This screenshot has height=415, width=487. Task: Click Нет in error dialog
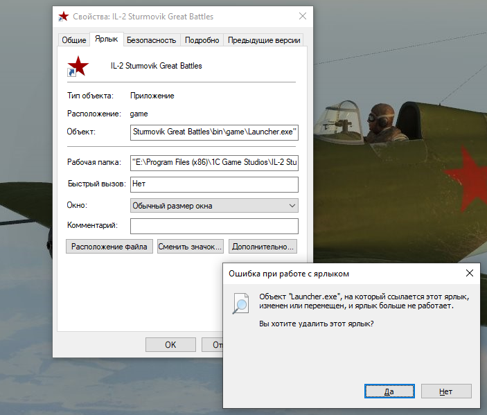(x=446, y=391)
